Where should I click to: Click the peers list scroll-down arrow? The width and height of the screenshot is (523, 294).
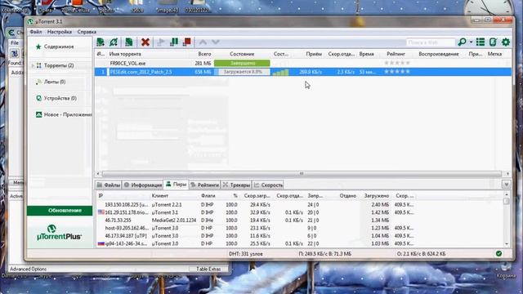point(507,243)
